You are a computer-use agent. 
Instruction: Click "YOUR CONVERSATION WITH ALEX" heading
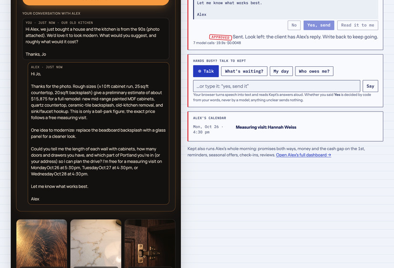coord(51,13)
